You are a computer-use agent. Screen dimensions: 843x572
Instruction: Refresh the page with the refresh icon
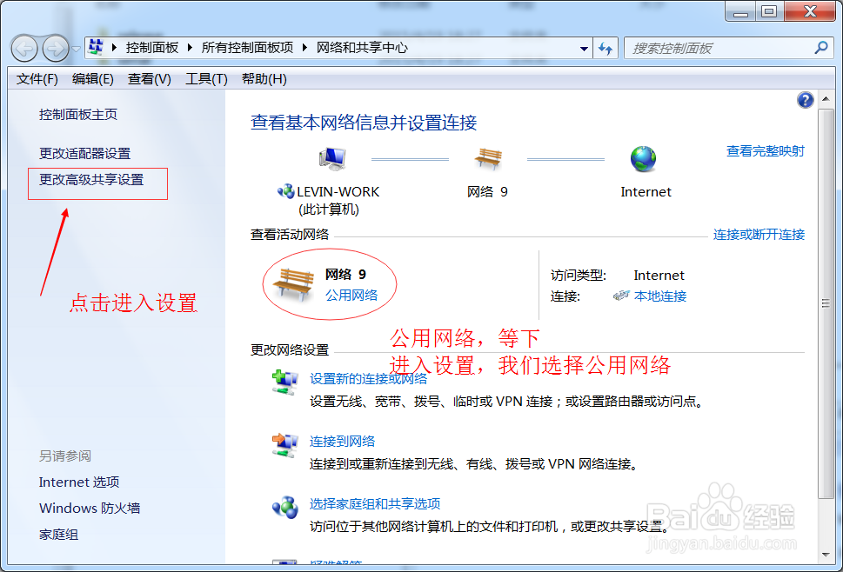(x=605, y=49)
